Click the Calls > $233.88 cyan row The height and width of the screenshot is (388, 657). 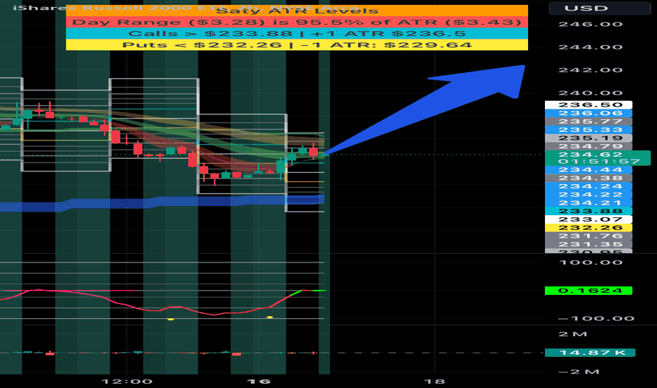(x=297, y=34)
